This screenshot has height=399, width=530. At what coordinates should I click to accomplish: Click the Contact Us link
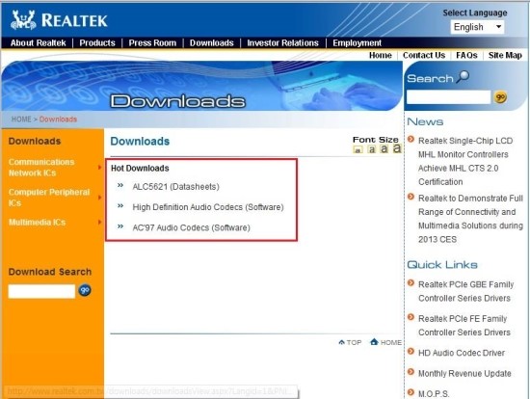(x=424, y=55)
